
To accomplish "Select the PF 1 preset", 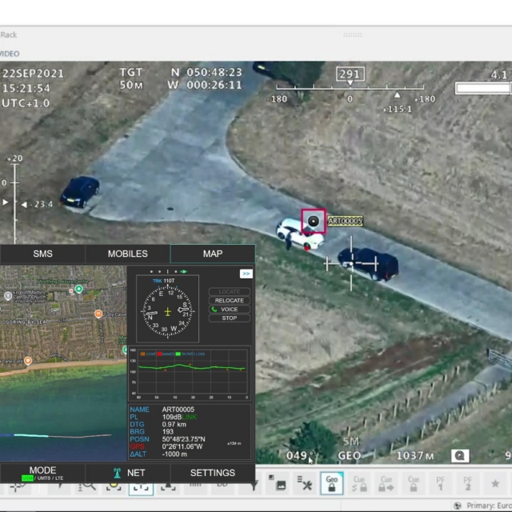I will (x=441, y=483).
